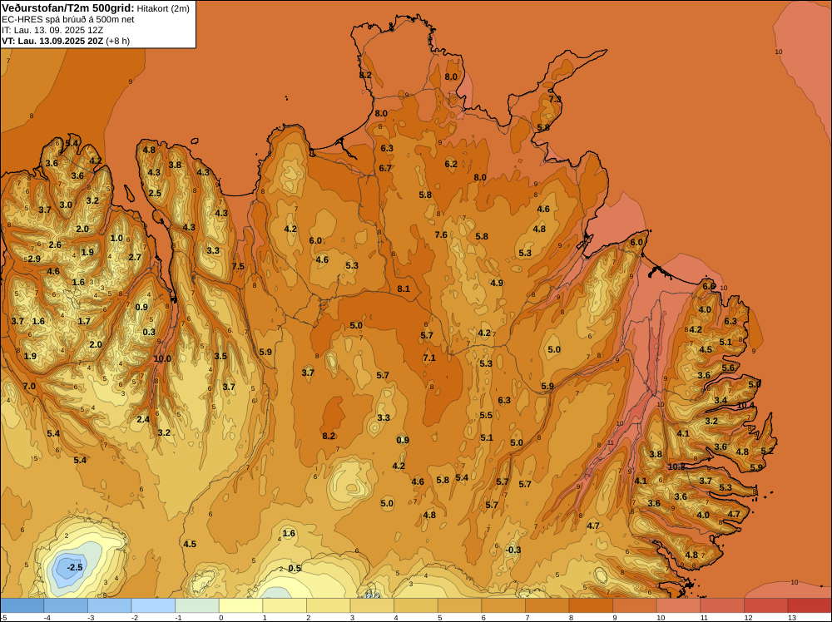
Task: Select the 1.7 temperature label
Action: (84, 321)
